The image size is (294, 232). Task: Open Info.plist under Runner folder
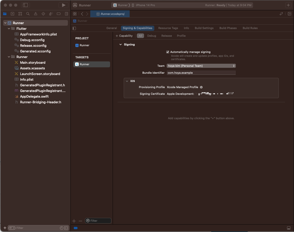[x=27, y=79]
